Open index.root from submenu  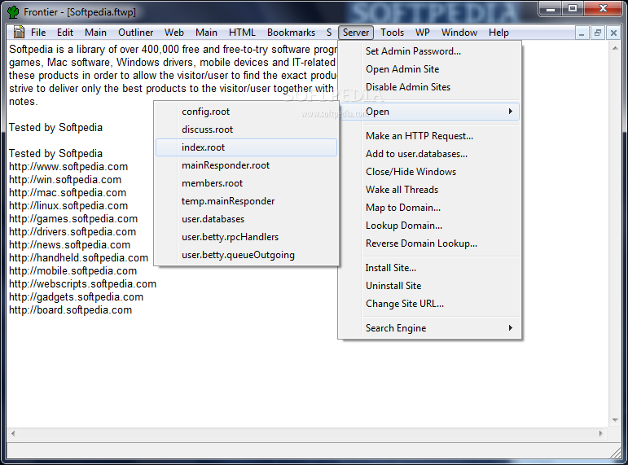tap(246, 147)
